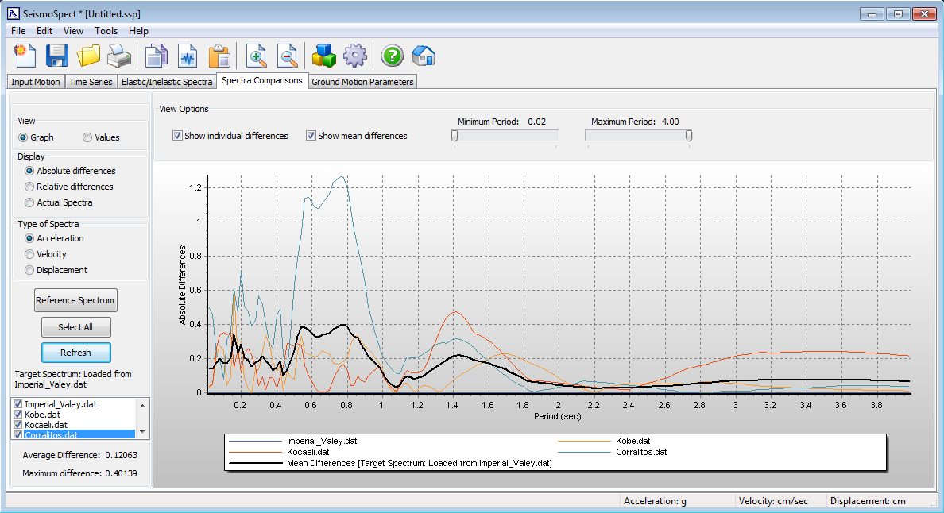Click the New project icon
Image resolution: width=944 pixels, height=513 pixels.
point(26,56)
